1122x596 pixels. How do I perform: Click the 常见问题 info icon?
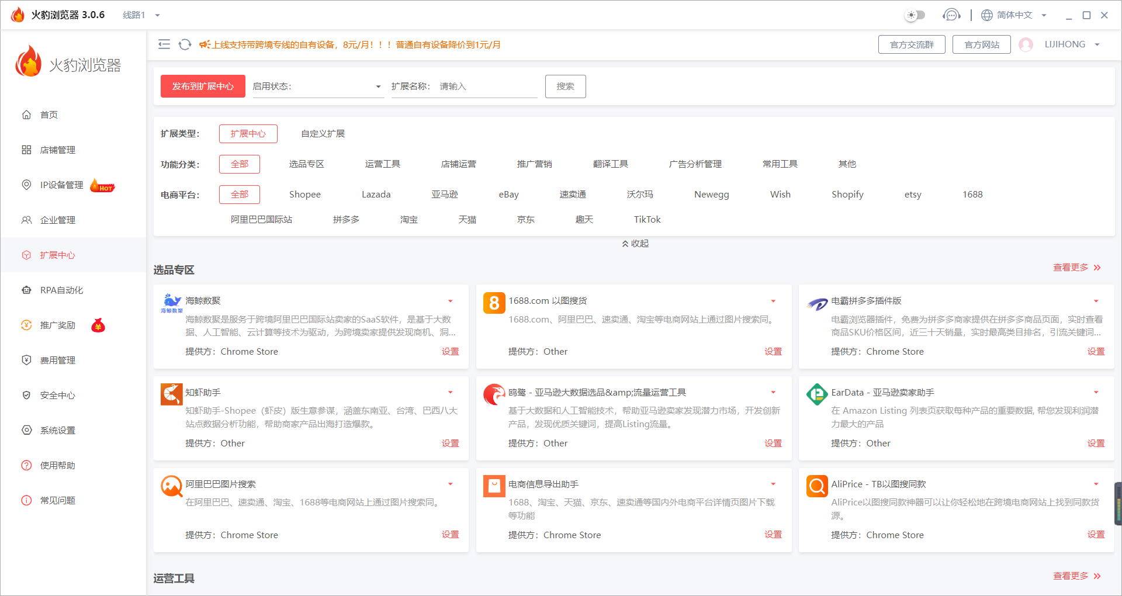pos(26,500)
